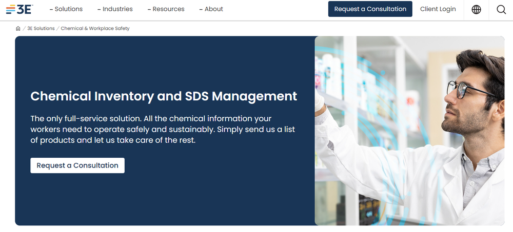Open the globe language selector
The width and height of the screenshot is (513, 232).
point(476,9)
